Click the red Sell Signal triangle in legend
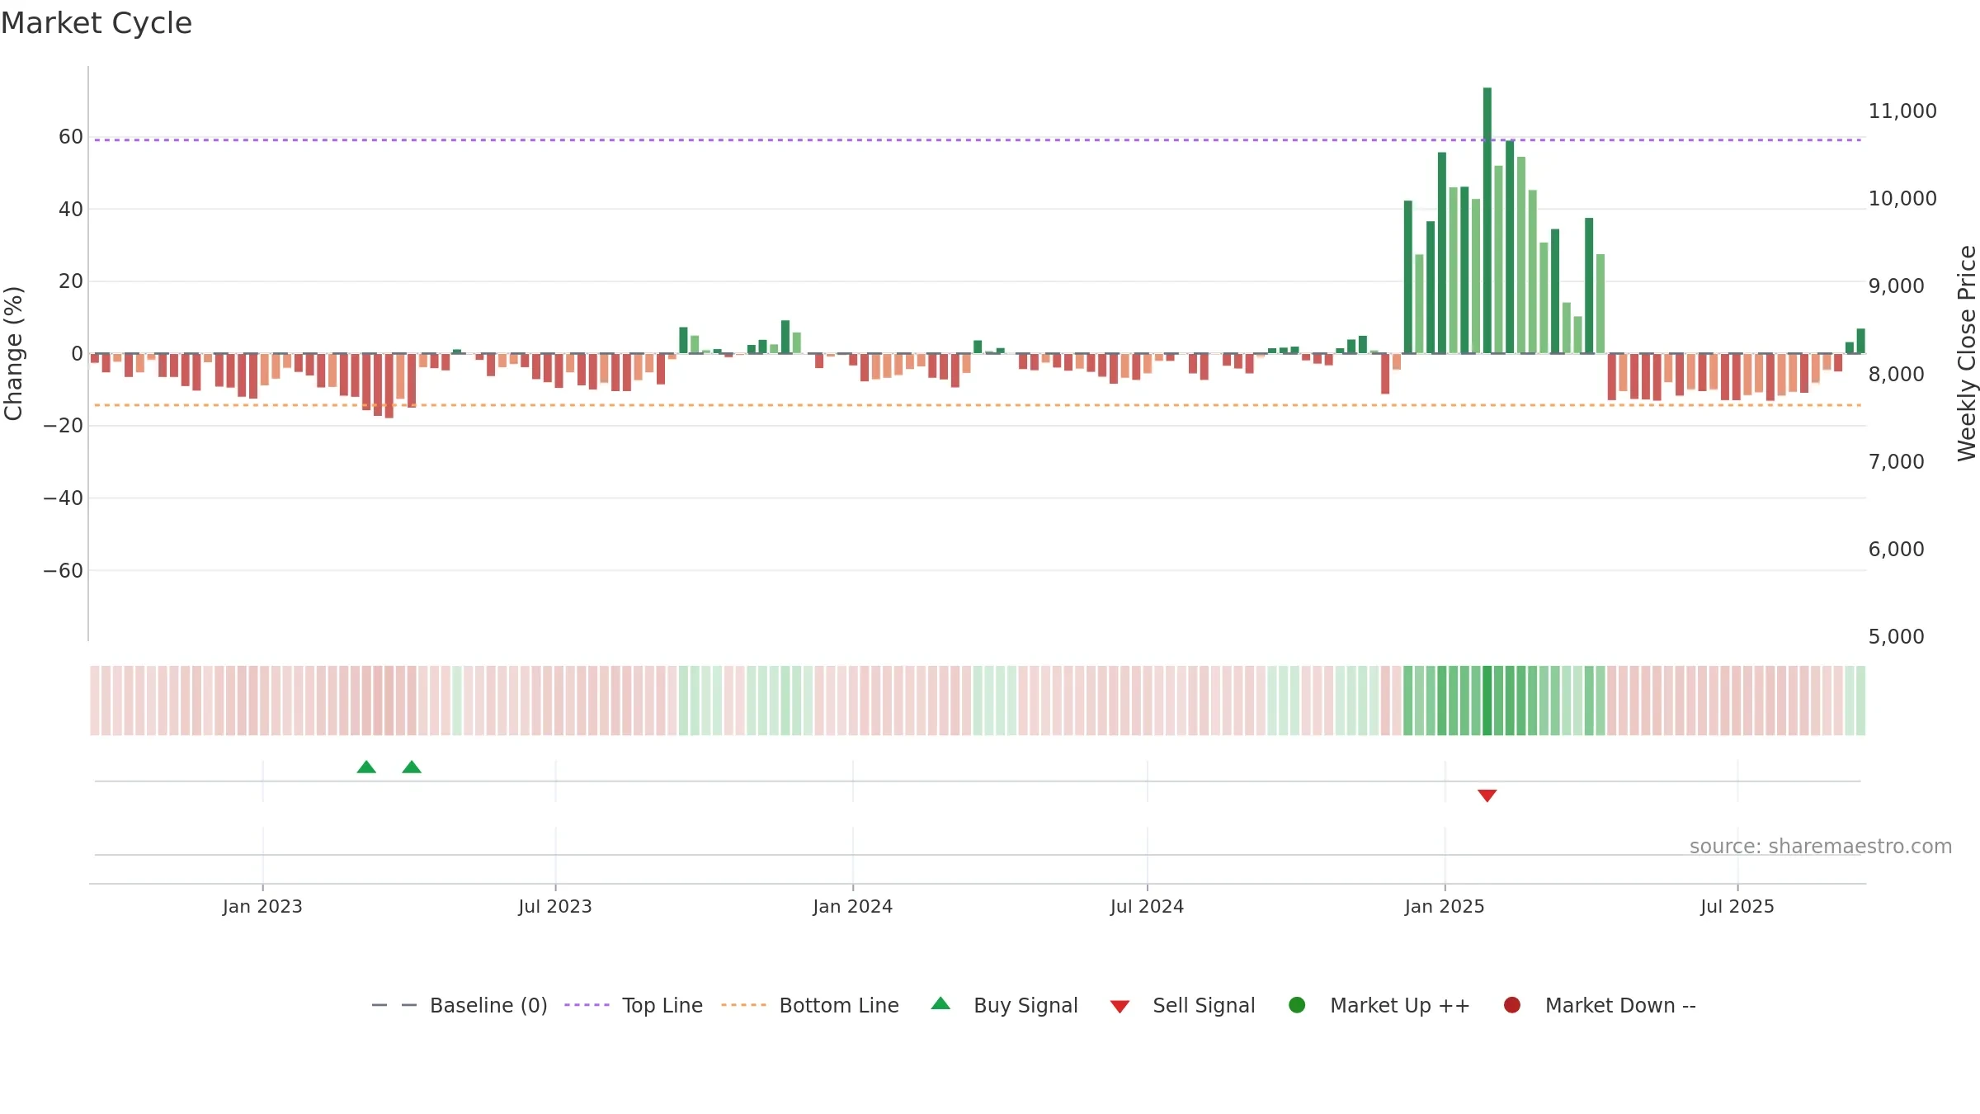This screenshot has width=1980, height=1114. coord(1120,1007)
